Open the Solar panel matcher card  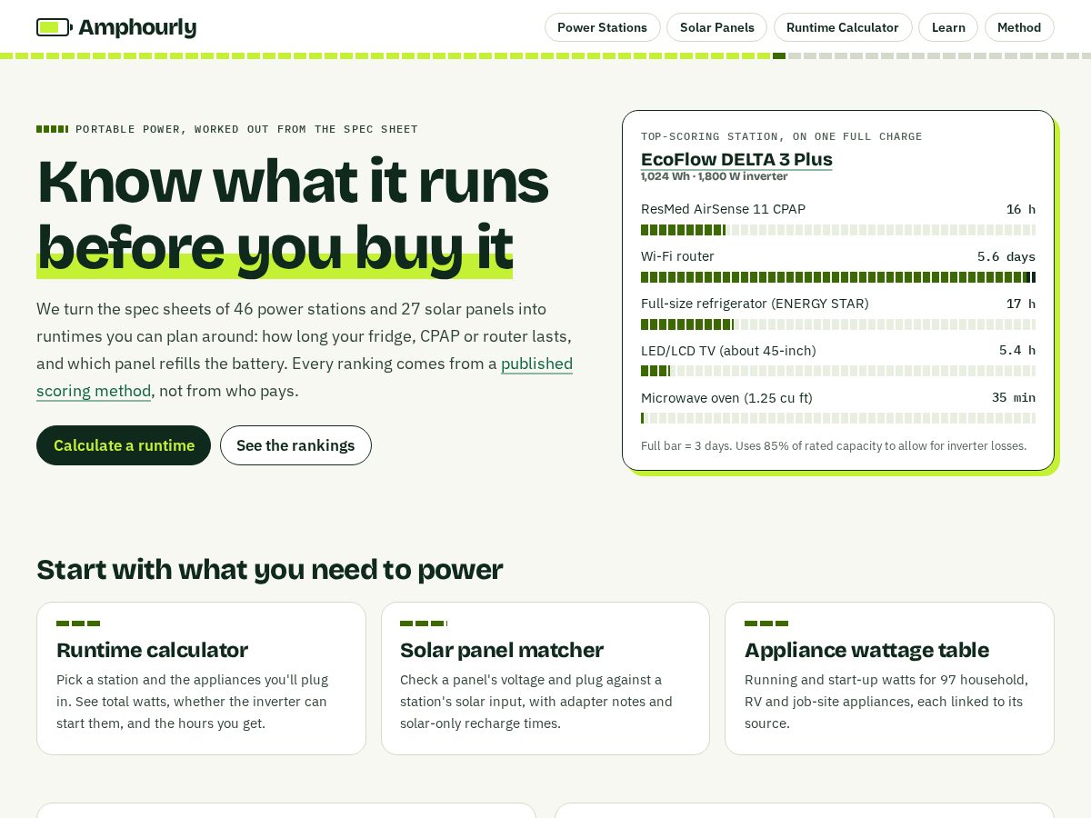pyautogui.click(x=545, y=678)
